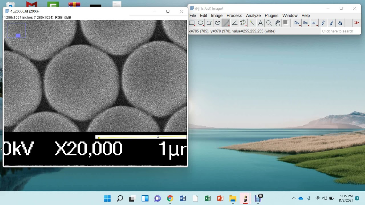Viewport: 365px width, 205px height.
Task: Select the Text tool
Action: coord(260,23)
